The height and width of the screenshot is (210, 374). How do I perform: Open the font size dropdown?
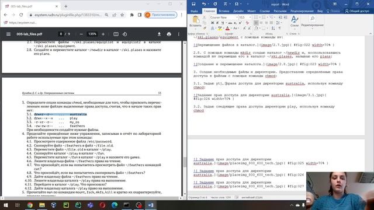(250, 17)
